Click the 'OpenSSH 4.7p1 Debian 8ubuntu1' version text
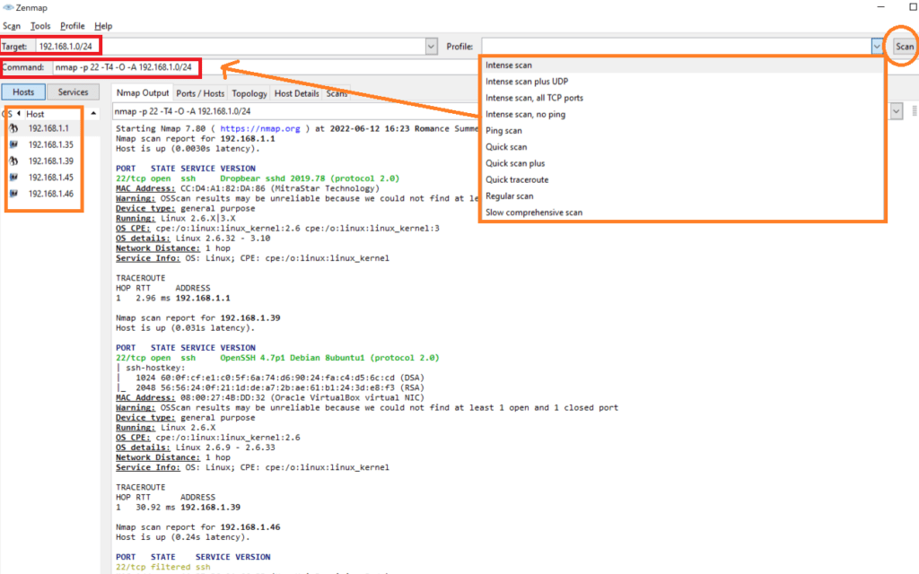 coord(292,358)
